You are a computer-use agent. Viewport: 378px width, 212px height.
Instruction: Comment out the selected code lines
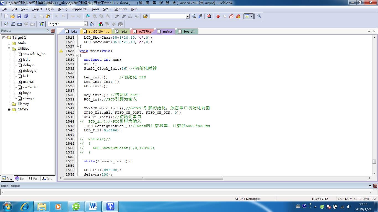point(130,17)
